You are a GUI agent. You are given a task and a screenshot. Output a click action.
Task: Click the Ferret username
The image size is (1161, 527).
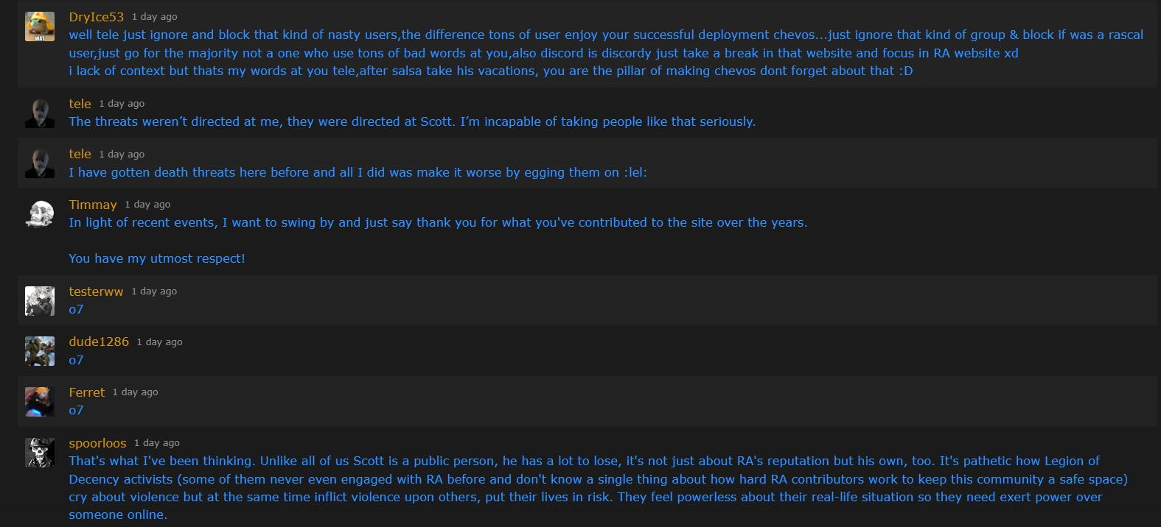[x=87, y=392]
